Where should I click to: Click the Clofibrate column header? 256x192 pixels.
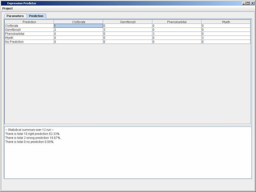pyautogui.click(x=79, y=22)
